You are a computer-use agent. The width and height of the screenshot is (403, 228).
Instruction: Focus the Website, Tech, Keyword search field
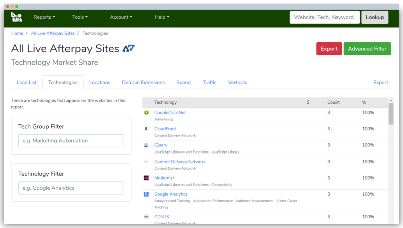(x=324, y=17)
